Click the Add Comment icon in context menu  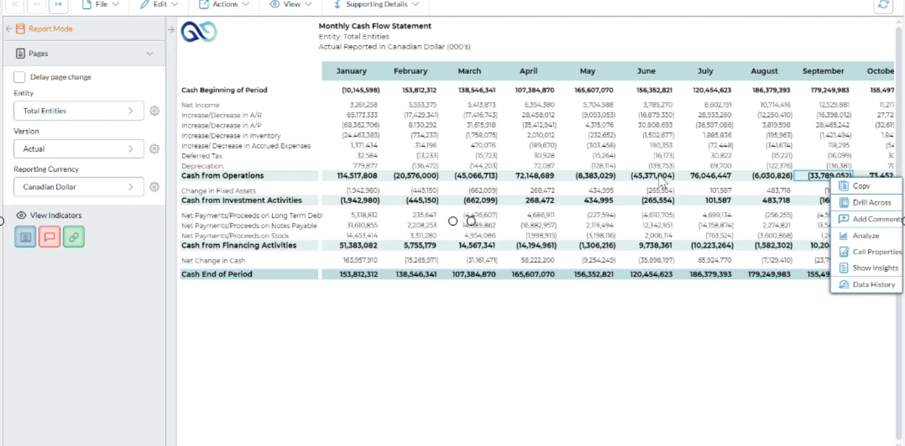(844, 219)
